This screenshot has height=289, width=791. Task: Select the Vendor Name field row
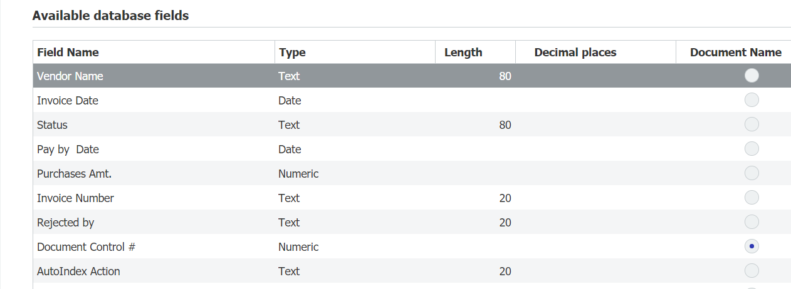coord(70,76)
